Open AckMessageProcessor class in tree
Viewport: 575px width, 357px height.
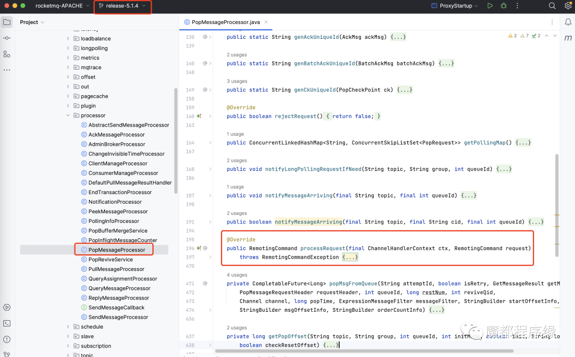pos(117,135)
